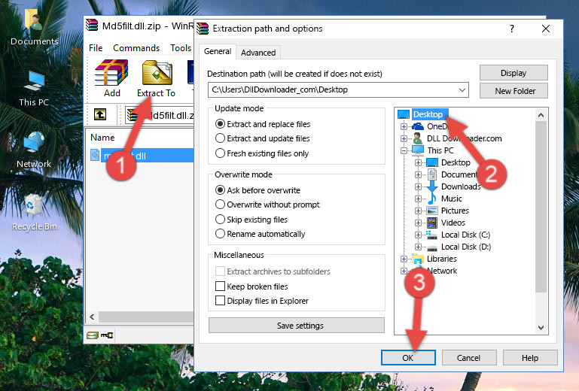Screen dimensions: 579x391
Task: Click the Name column header in WinRAR
Action: tap(102, 137)
